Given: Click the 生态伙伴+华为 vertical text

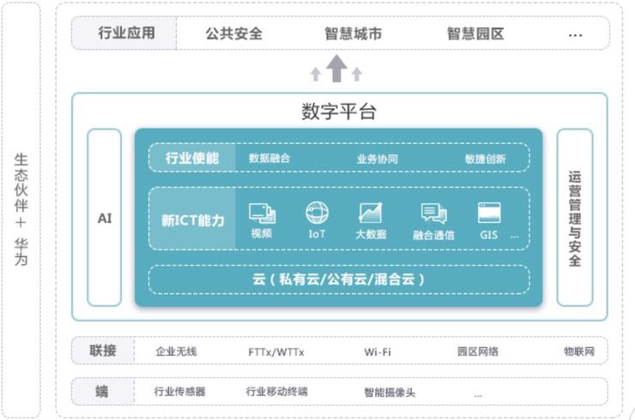Looking at the screenshot, I should (21, 210).
